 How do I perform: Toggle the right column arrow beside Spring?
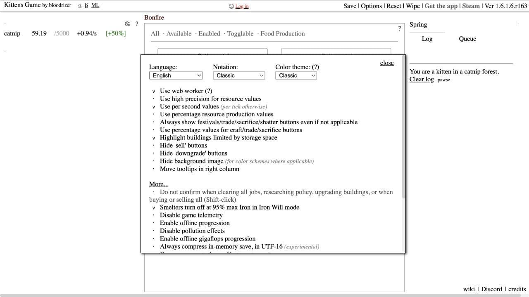click(x=517, y=24)
